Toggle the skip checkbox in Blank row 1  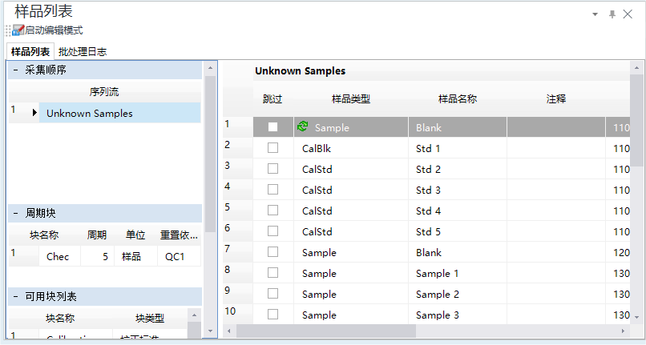tap(273, 126)
